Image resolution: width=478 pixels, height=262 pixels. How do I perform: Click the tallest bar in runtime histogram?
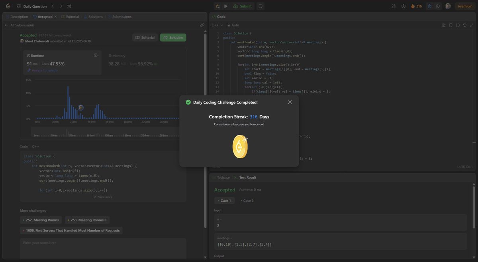[x=68, y=102]
